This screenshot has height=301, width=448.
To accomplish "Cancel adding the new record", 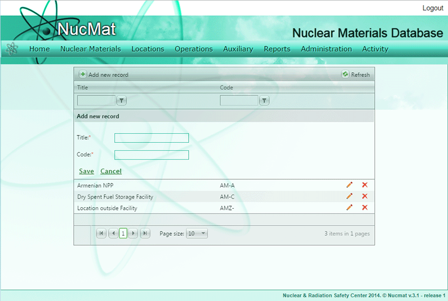I will point(111,171).
